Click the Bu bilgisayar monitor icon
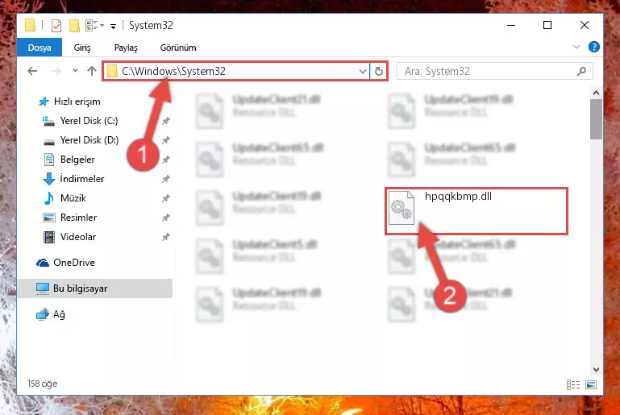The width and height of the screenshot is (620, 415). (43, 288)
